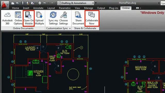Select the LAUNDRY room label in drawing
The height and width of the screenshot is (93, 165).
30,48
